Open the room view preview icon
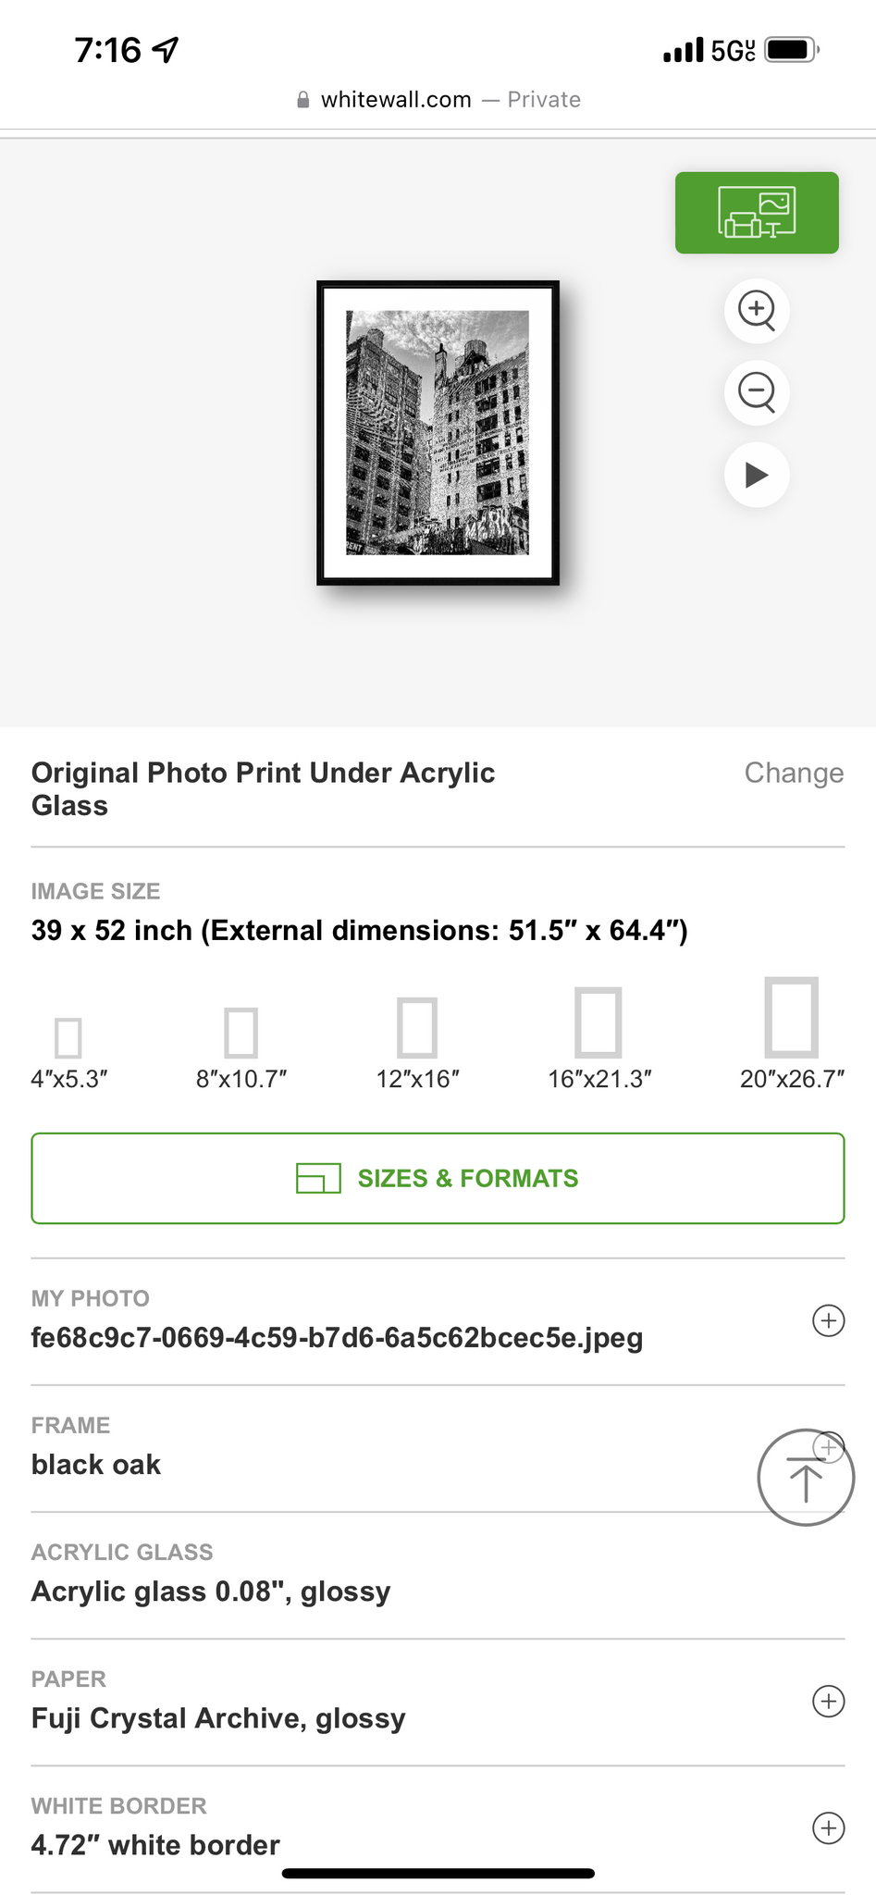876x1895 pixels. (757, 213)
